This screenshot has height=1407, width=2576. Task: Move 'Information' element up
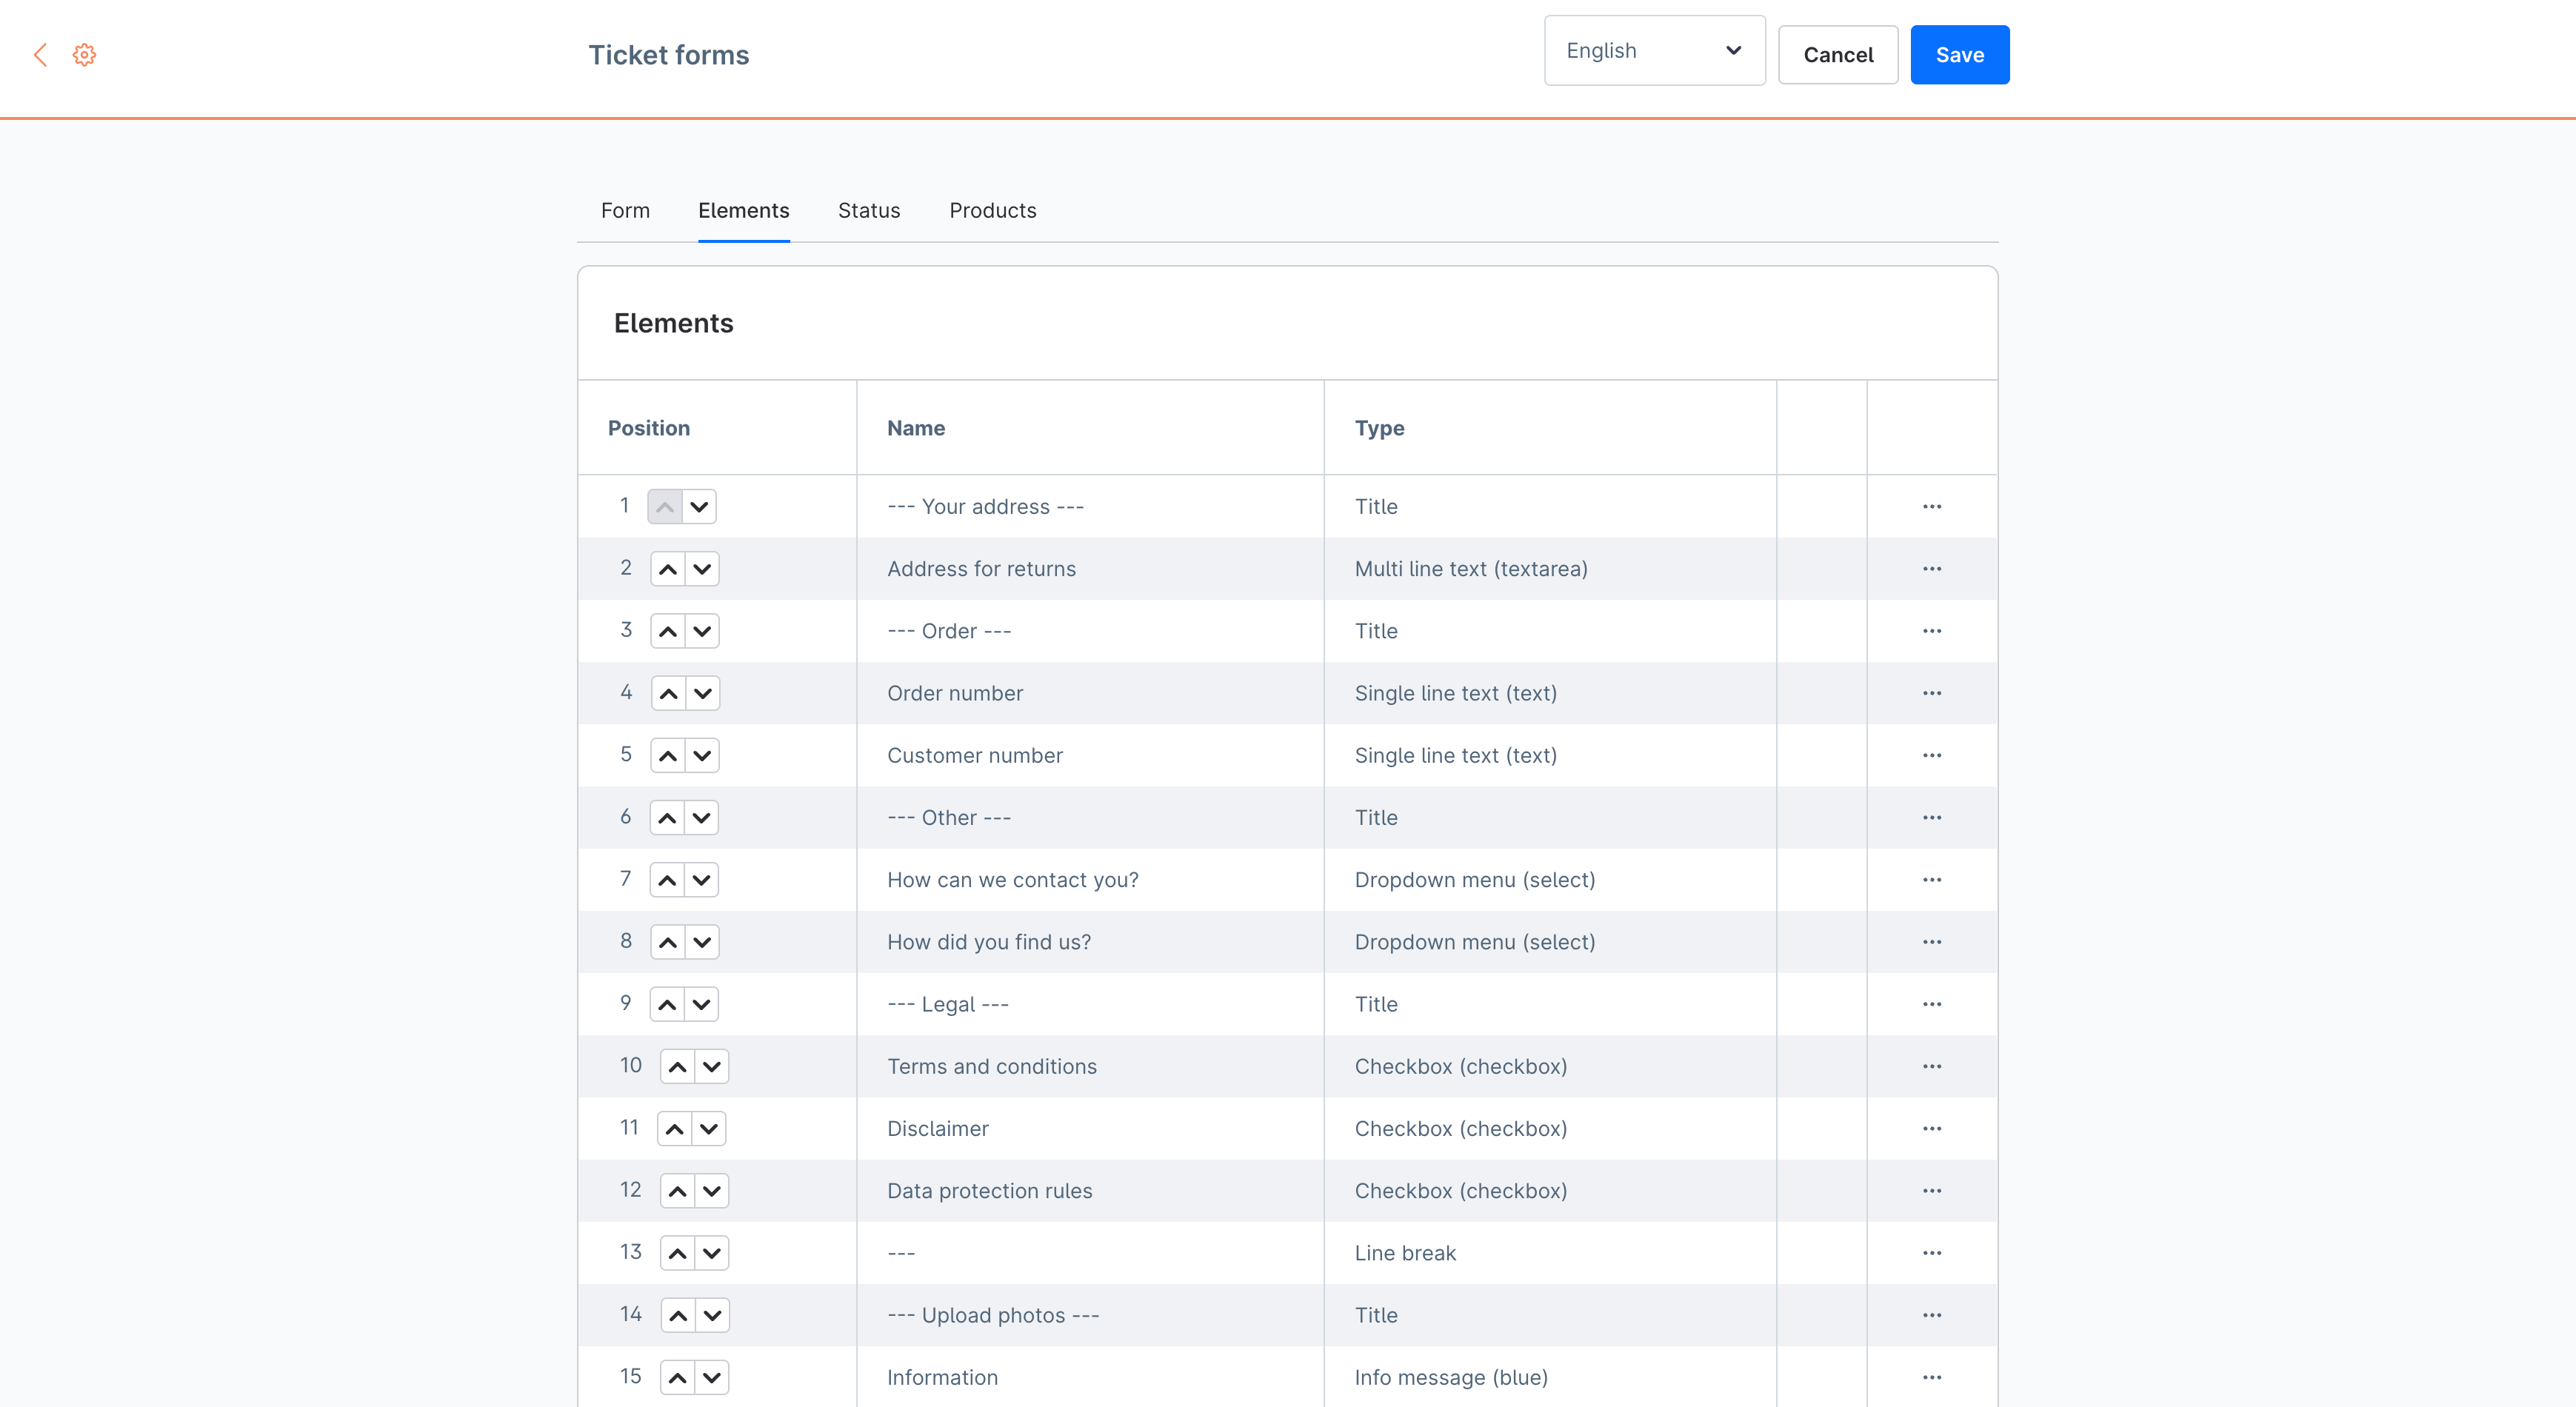click(678, 1378)
